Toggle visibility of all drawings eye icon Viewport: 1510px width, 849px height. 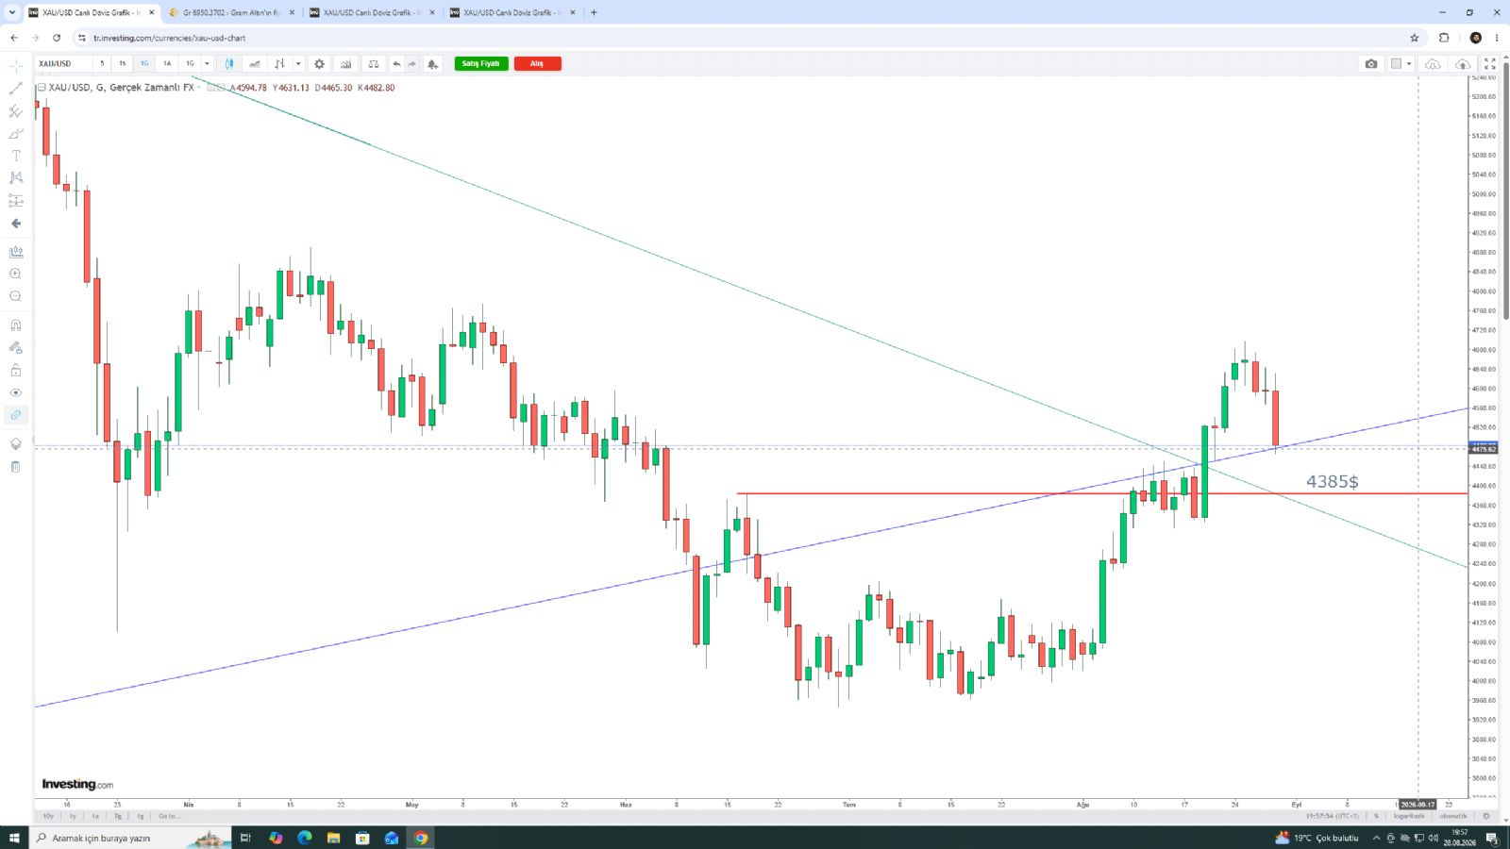click(15, 392)
